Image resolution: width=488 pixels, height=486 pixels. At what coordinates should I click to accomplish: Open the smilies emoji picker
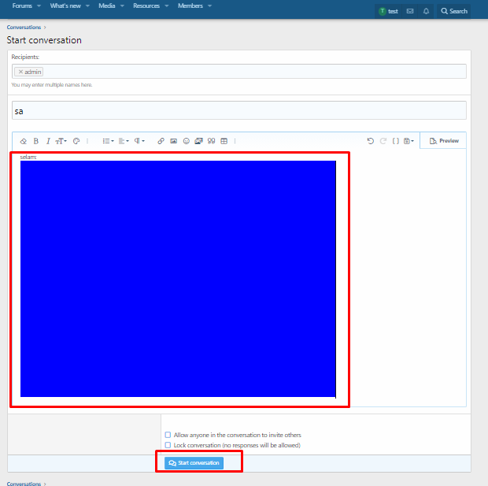tap(186, 141)
